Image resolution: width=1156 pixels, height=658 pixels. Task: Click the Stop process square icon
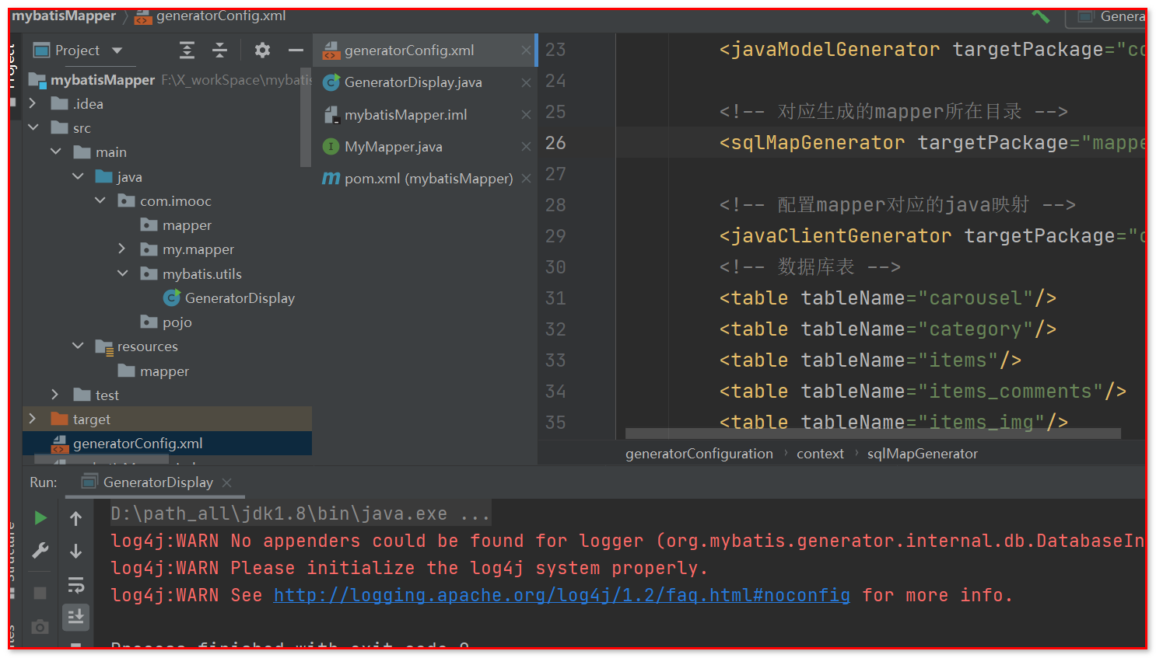click(x=40, y=594)
